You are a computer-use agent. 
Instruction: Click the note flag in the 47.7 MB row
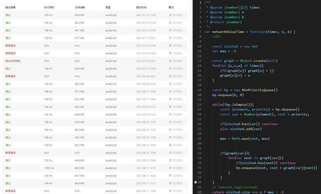point(170,38)
